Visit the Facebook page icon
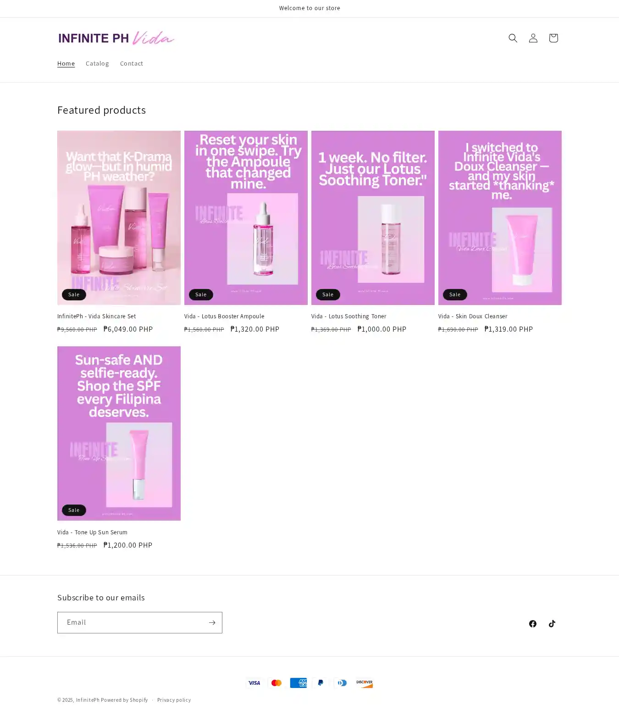The width and height of the screenshot is (619, 721). coord(532,623)
